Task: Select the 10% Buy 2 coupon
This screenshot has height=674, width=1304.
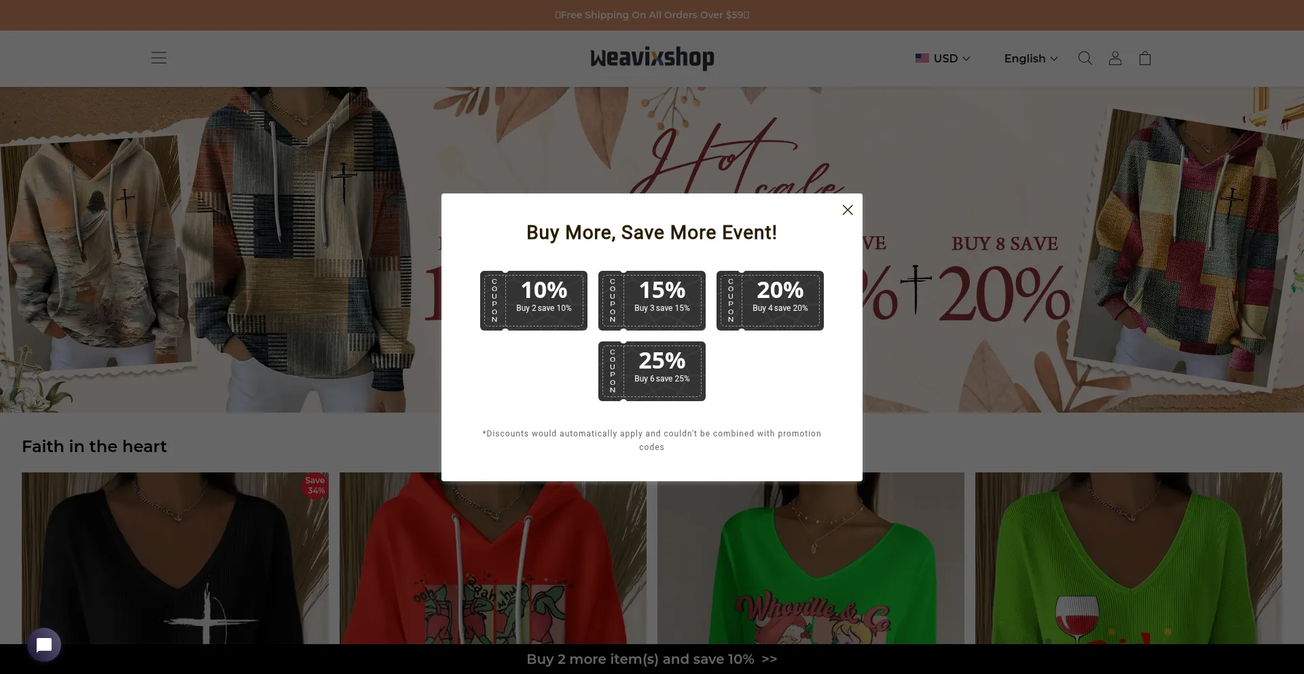Action: 534,301
